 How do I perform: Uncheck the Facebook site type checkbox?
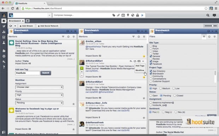(151, 64)
